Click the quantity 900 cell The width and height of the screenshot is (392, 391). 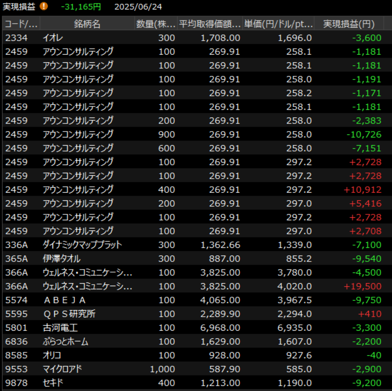(167, 135)
